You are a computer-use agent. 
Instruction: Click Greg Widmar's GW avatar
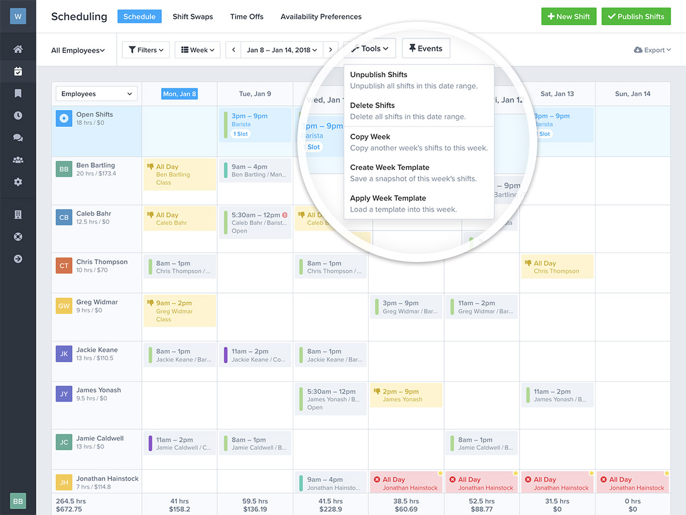(x=63, y=306)
